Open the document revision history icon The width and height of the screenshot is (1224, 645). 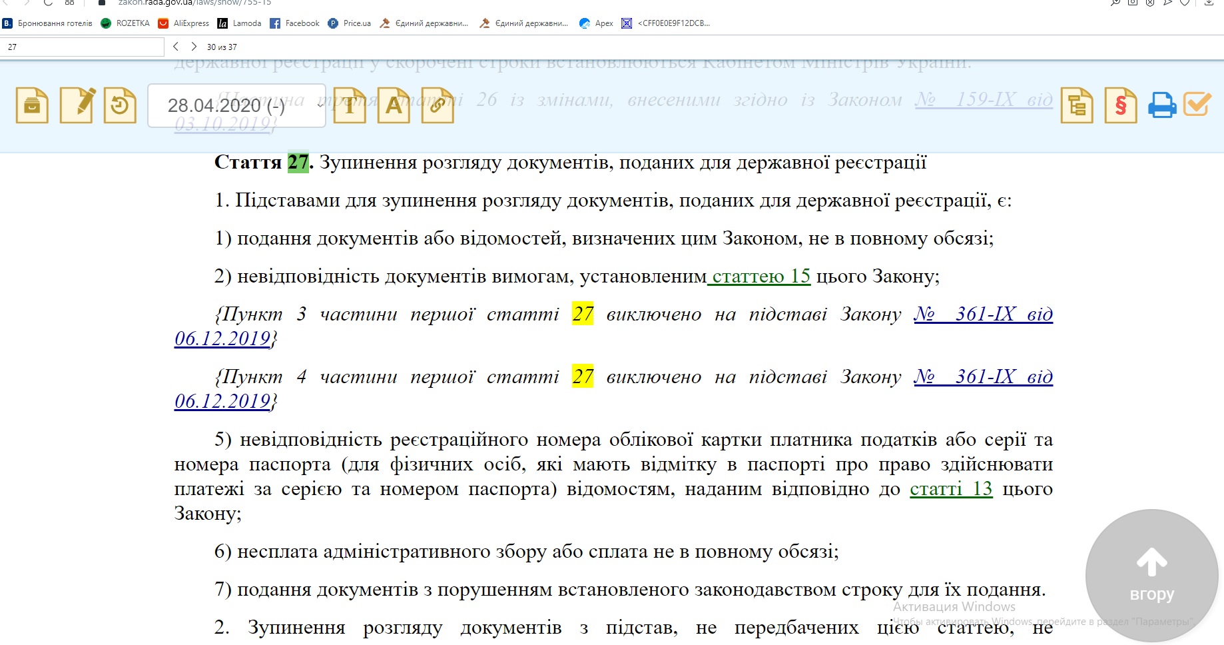point(121,105)
